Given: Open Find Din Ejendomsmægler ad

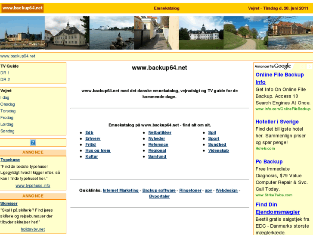Looking at the screenshot, I should pyautogui.click(x=278, y=208).
